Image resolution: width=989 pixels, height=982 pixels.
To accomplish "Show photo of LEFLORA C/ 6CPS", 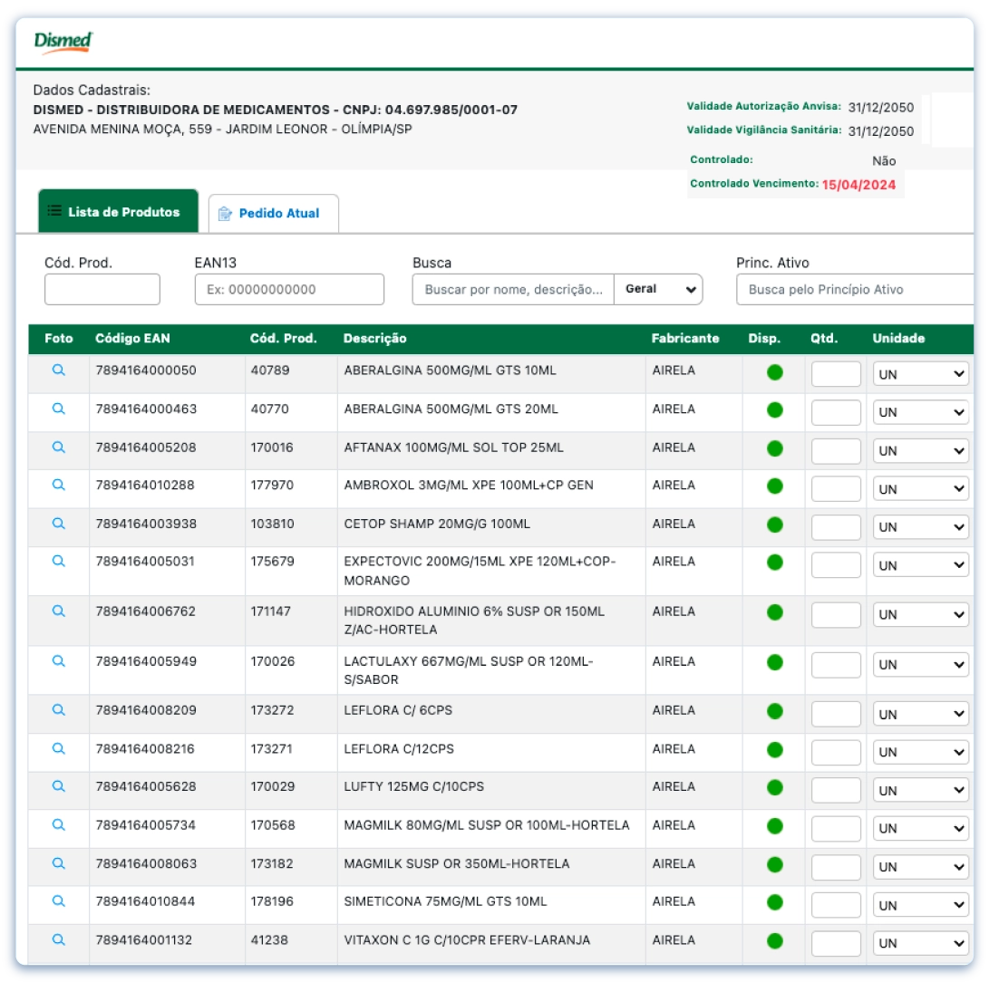I will [x=59, y=710].
